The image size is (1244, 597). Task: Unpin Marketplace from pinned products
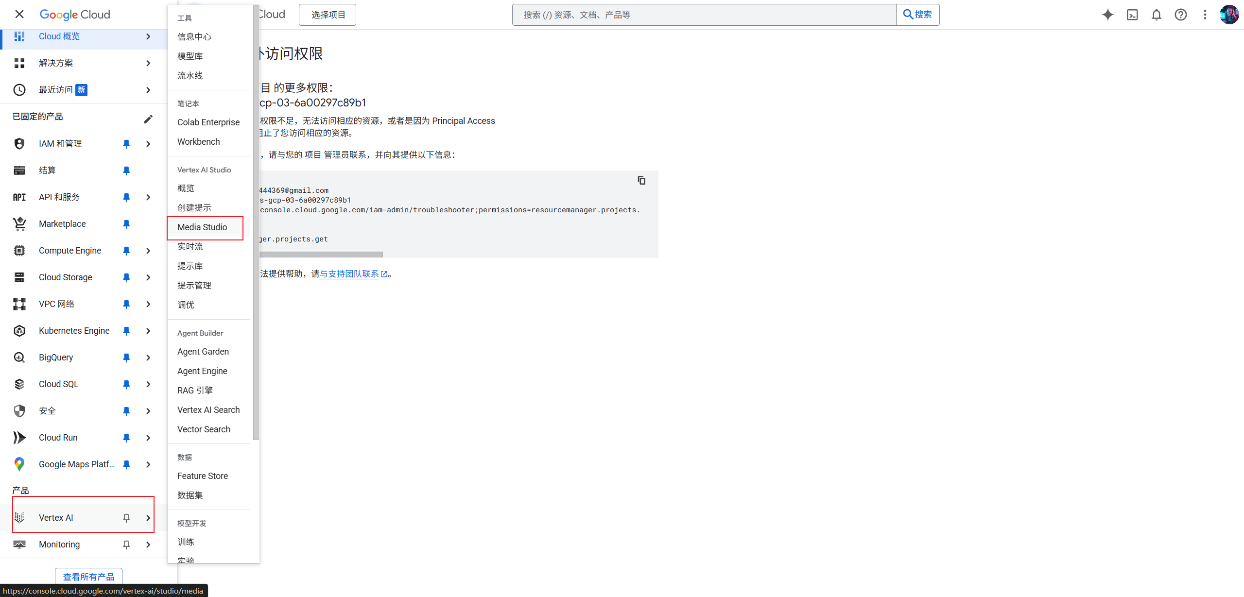[x=126, y=224]
